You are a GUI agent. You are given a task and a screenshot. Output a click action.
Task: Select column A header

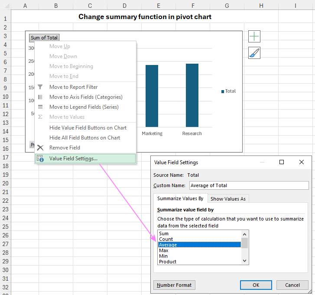pos(25,6)
